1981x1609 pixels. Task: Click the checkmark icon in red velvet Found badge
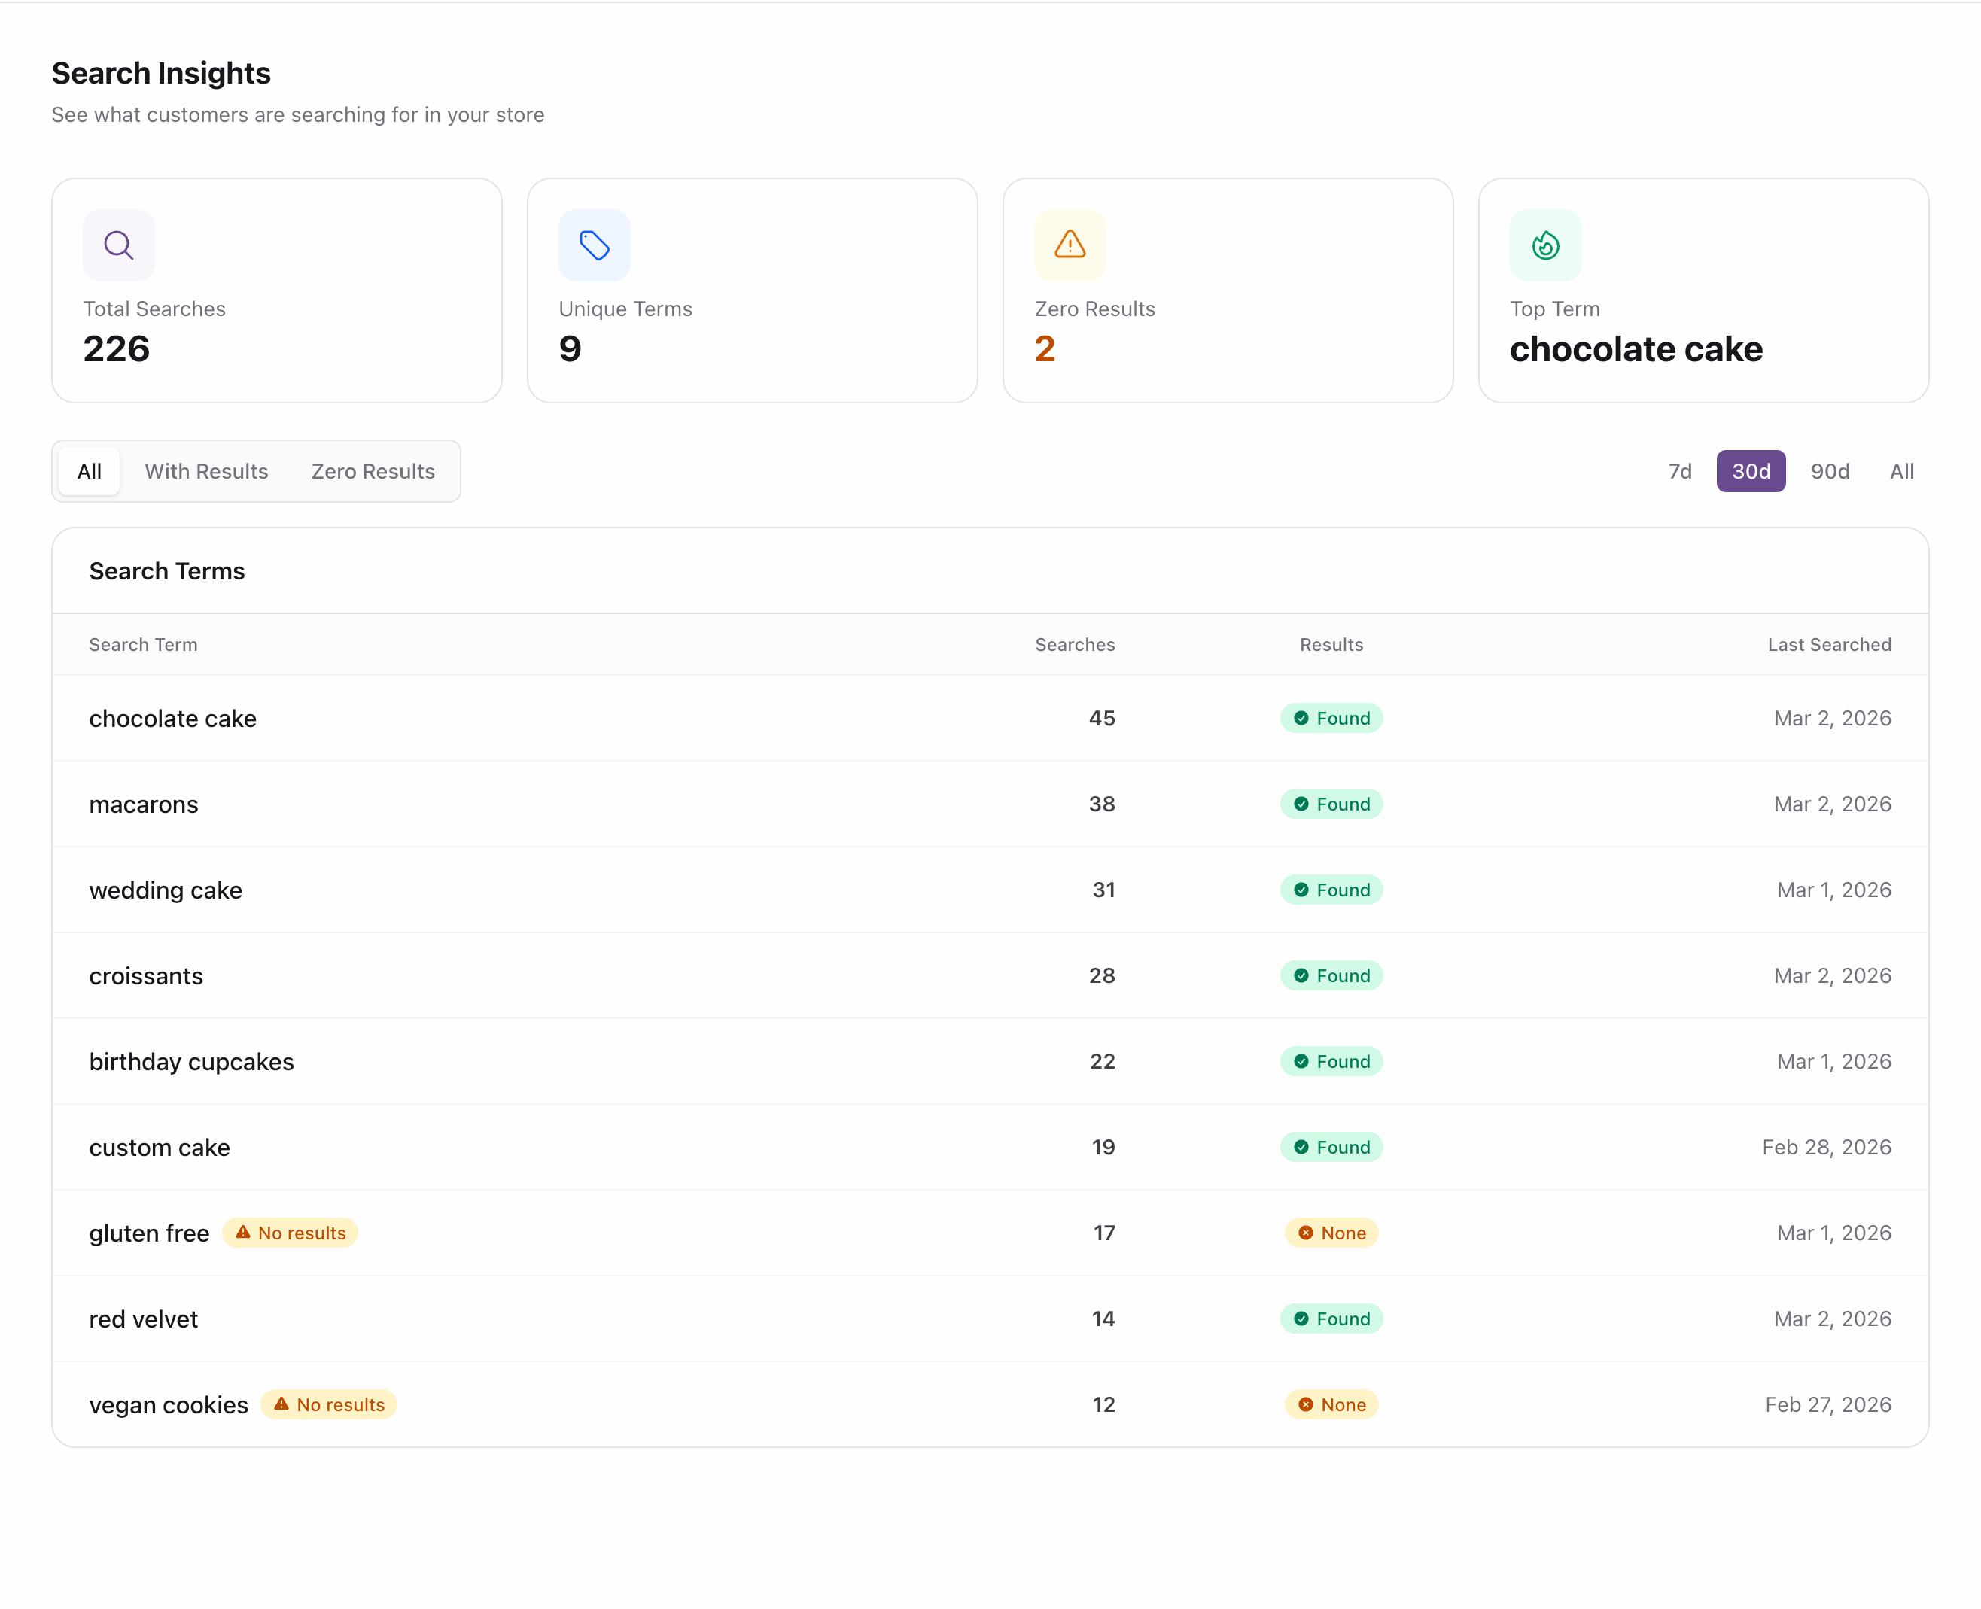coord(1302,1318)
